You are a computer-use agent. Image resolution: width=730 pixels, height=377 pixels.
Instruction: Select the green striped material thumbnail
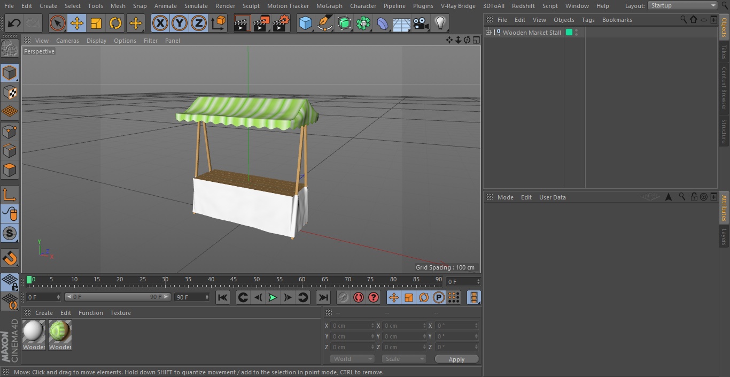(60, 332)
